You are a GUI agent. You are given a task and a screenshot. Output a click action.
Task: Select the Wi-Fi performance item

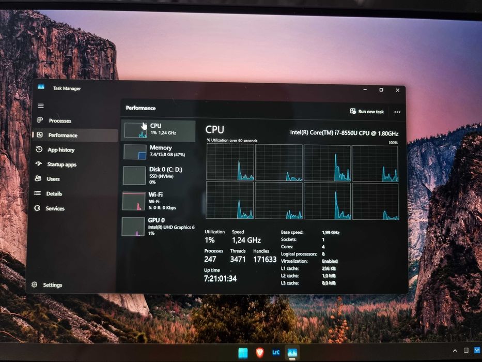[x=158, y=201]
